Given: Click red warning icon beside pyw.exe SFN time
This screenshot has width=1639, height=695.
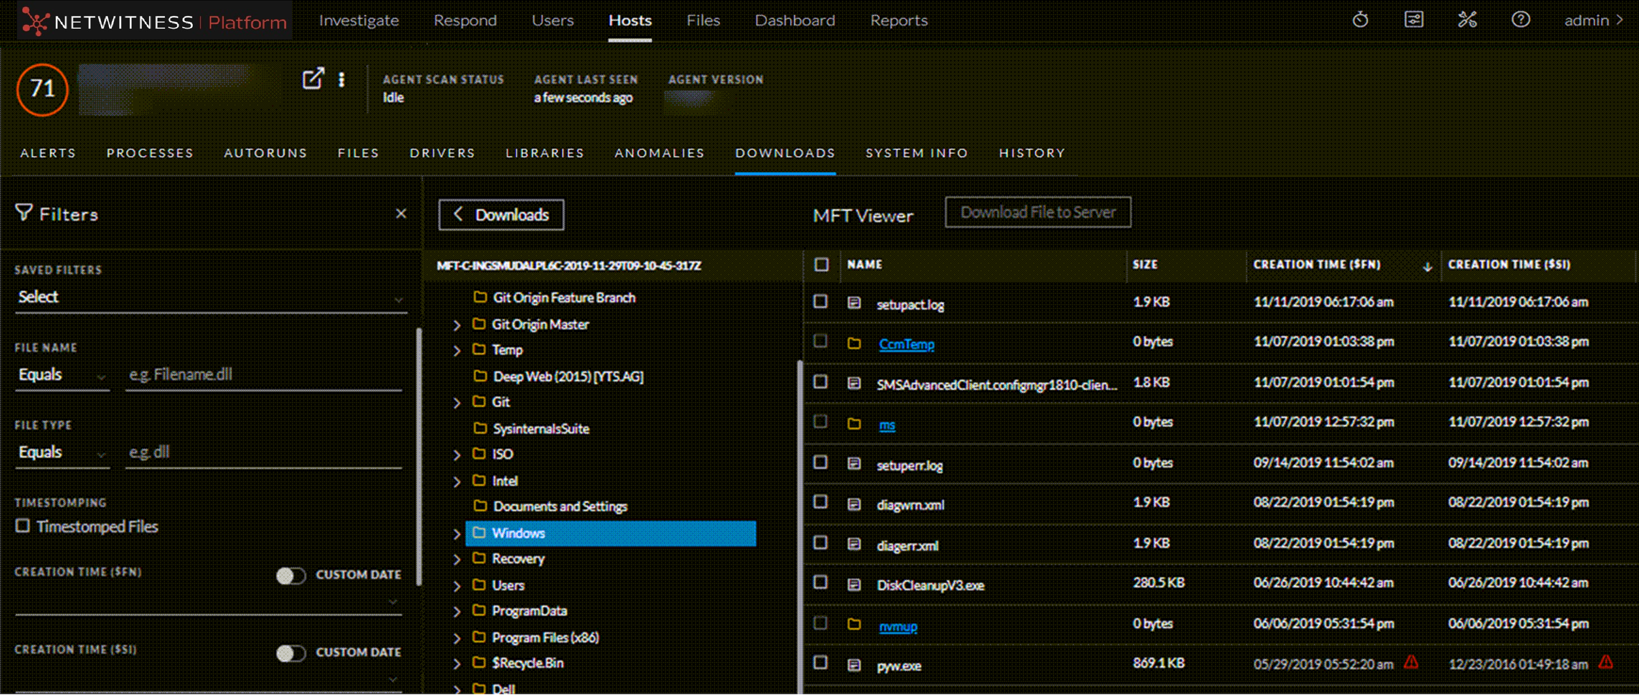Looking at the screenshot, I should [x=1411, y=662].
